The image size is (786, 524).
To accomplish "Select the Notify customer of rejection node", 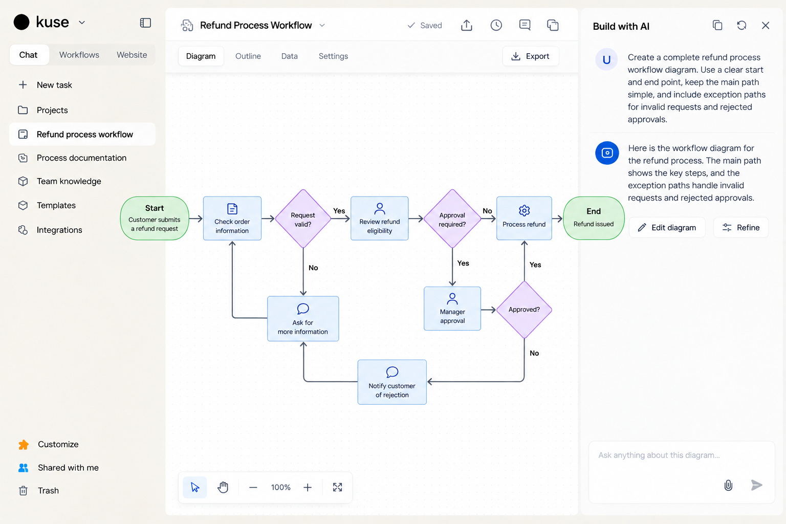I will point(392,382).
